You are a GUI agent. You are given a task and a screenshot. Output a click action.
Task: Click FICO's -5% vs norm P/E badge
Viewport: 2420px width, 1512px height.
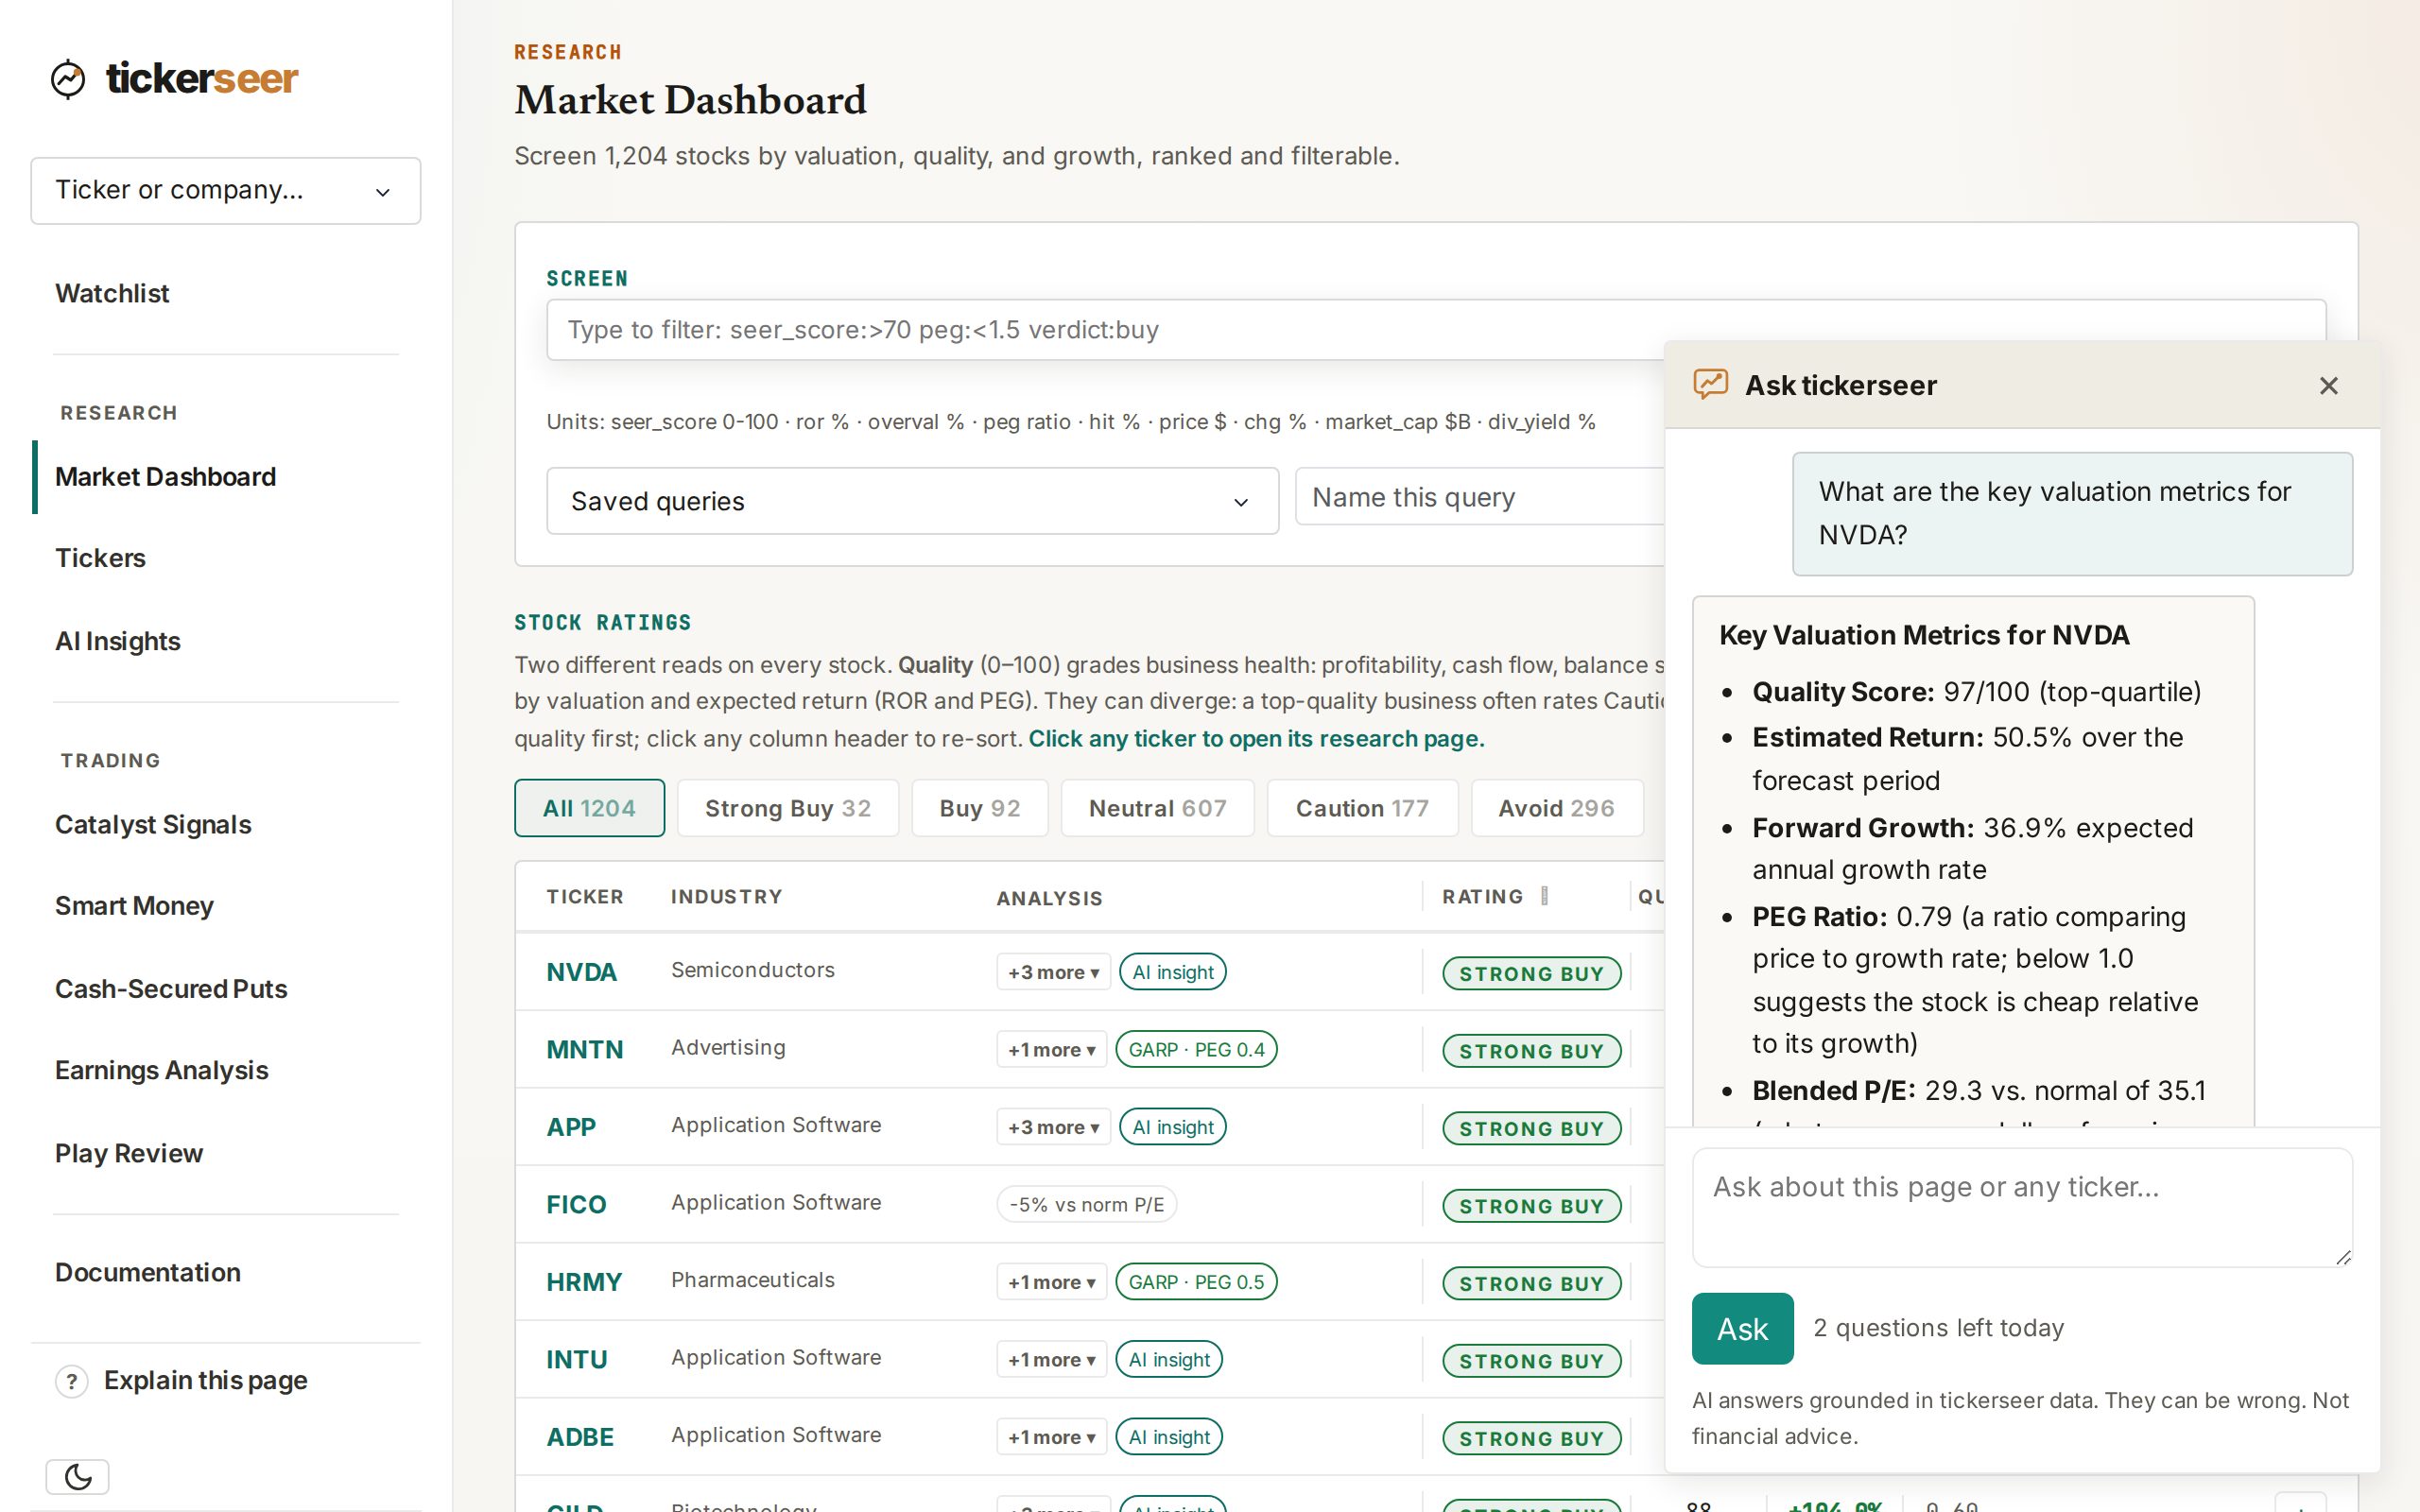click(1087, 1205)
